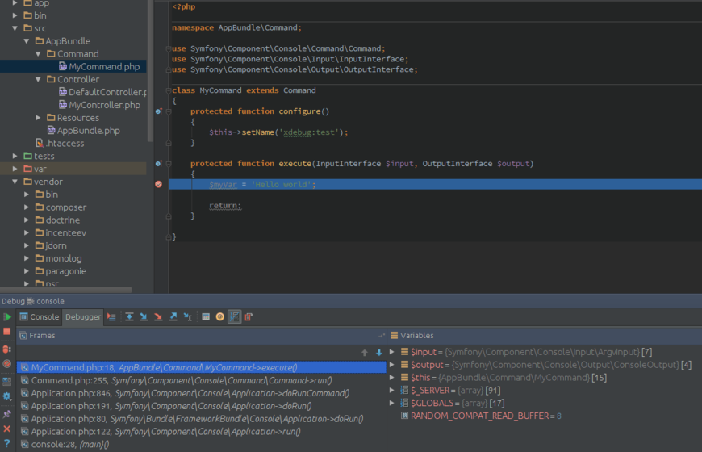Click the Step Over debugger icon

129,317
